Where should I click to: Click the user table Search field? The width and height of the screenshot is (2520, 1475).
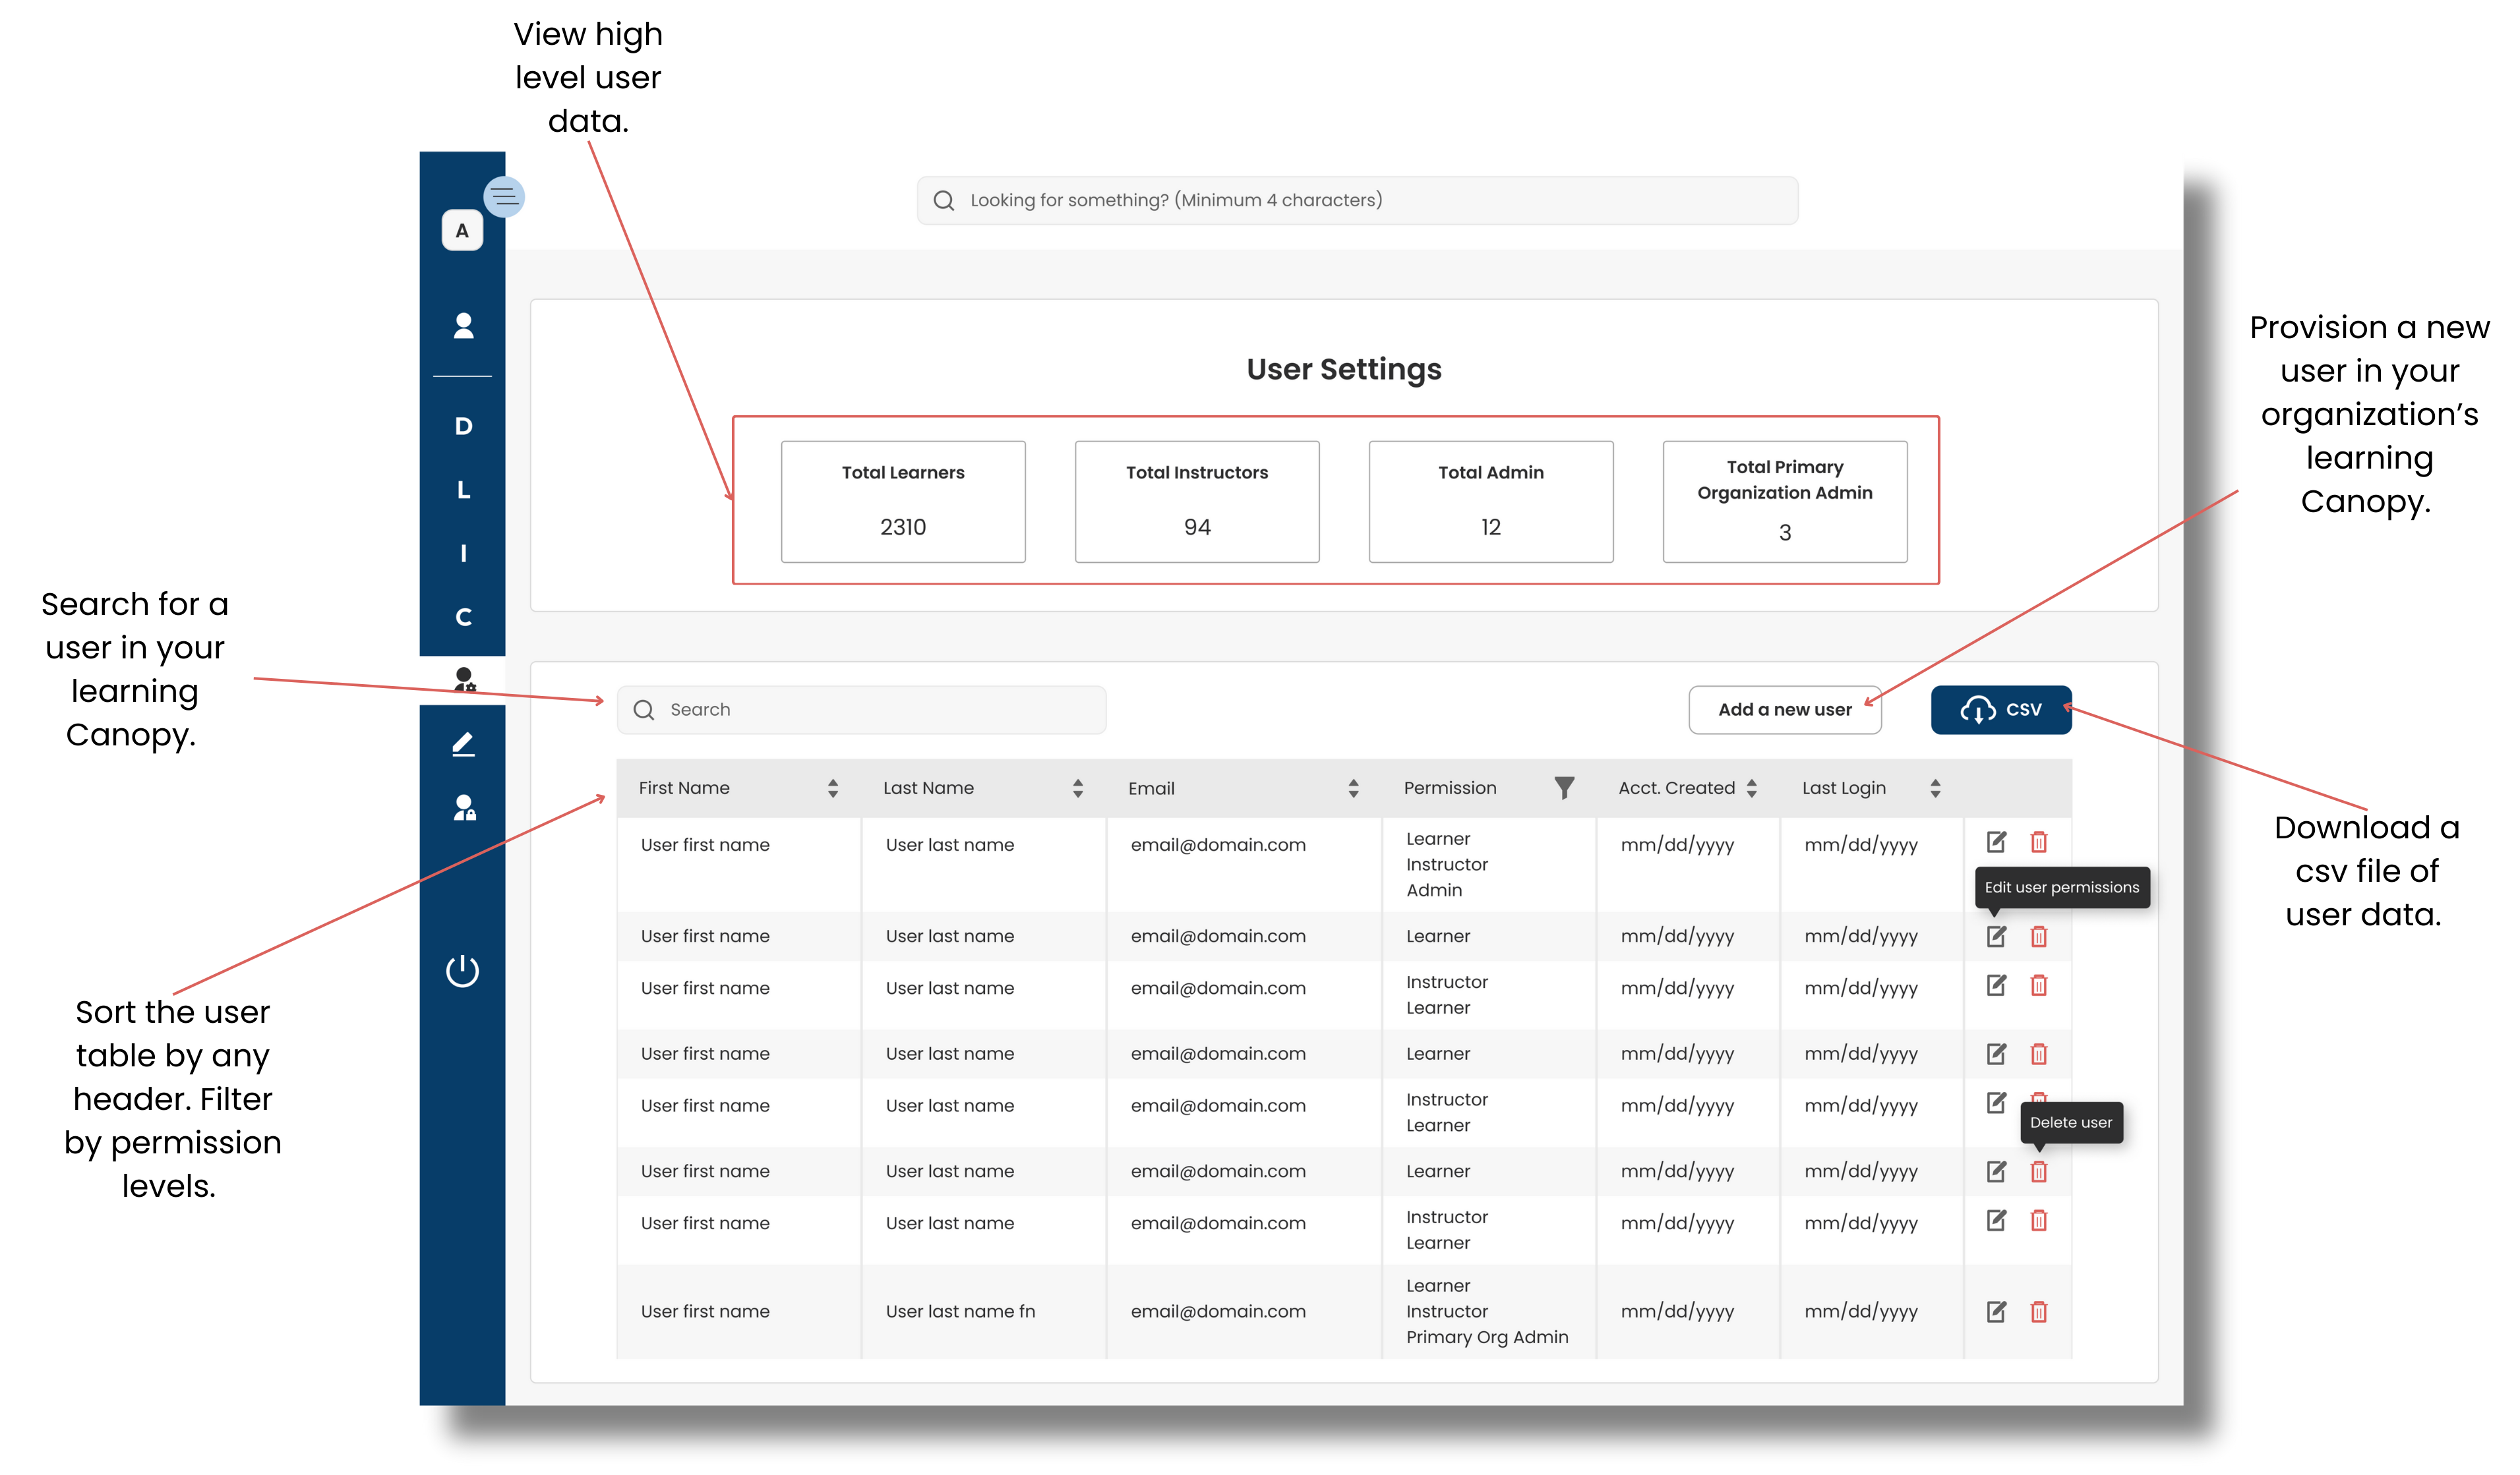862,710
